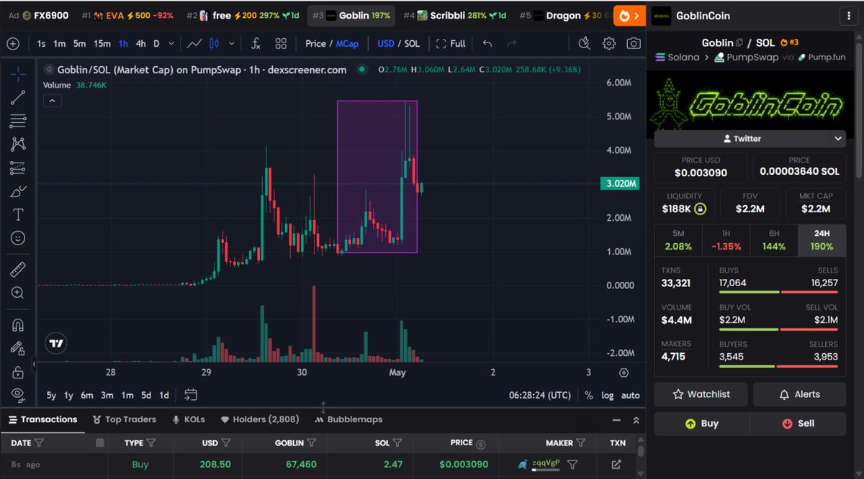Click the green Buy button

pyautogui.click(x=702, y=424)
